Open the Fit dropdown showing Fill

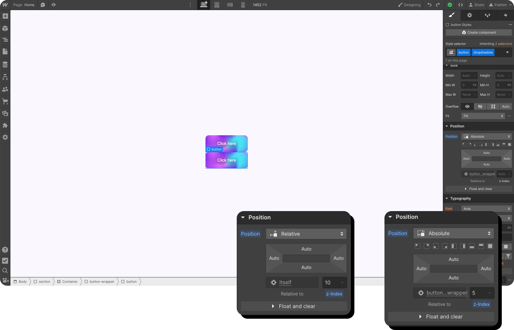[482, 116]
